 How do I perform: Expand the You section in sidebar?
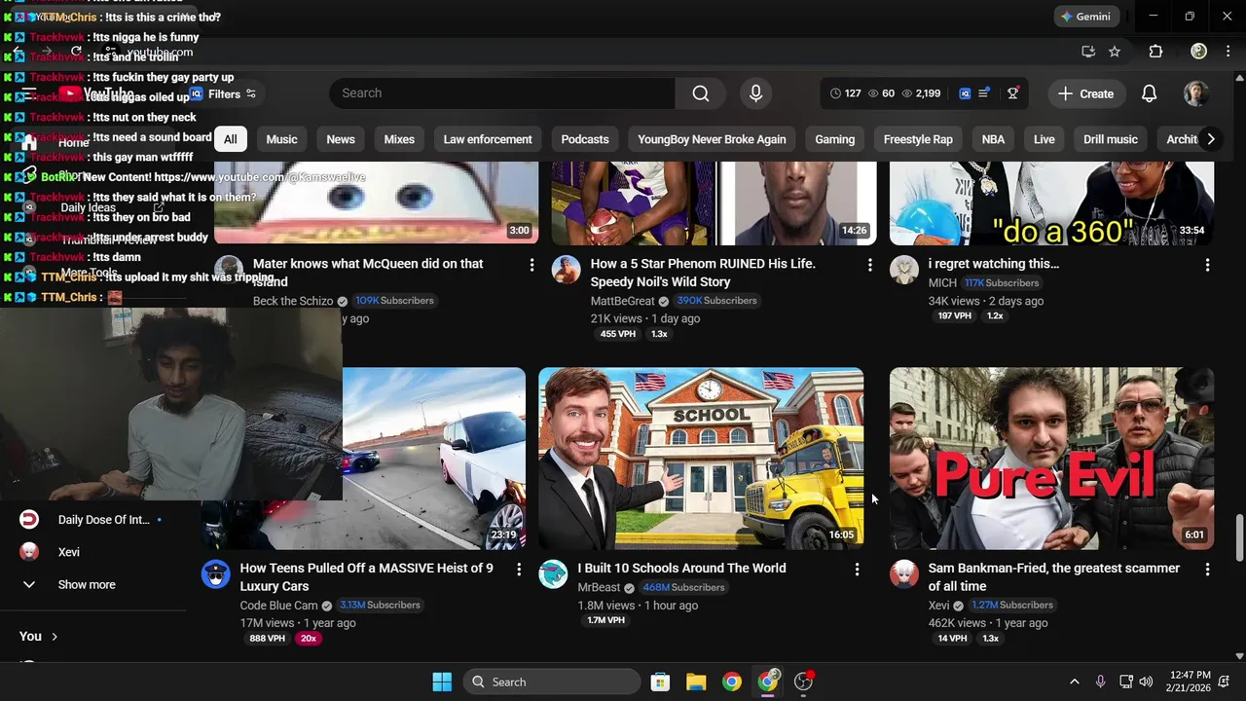[x=39, y=636]
